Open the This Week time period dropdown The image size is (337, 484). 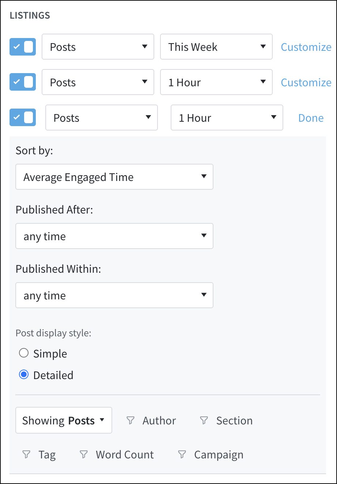216,47
